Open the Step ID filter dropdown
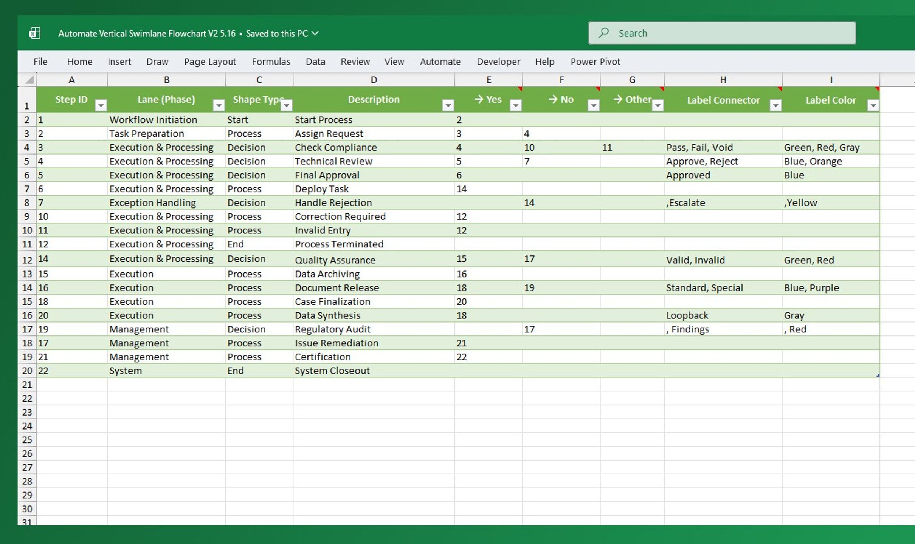The height and width of the screenshot is (544, 915). click(x=101, y=105)
